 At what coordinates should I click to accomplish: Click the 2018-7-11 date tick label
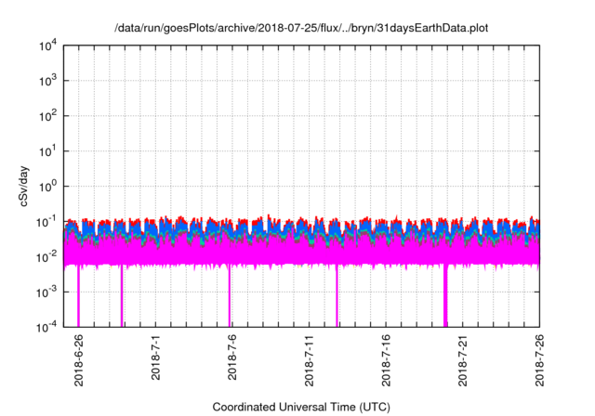pyautogui.click(x=310, y=360)
